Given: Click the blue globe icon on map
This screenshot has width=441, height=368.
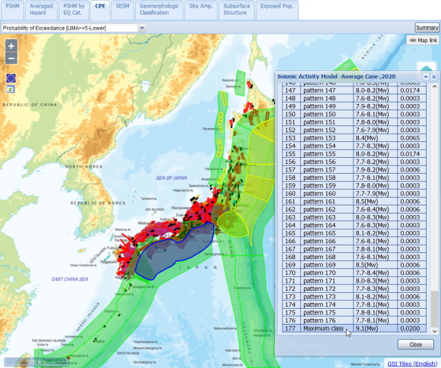Looking at the screenshot, I should tap(11, 79).
